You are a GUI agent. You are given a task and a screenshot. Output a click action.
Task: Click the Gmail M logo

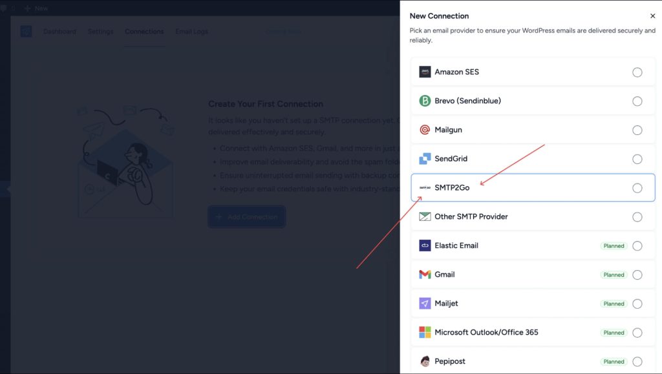coord(425,275)
